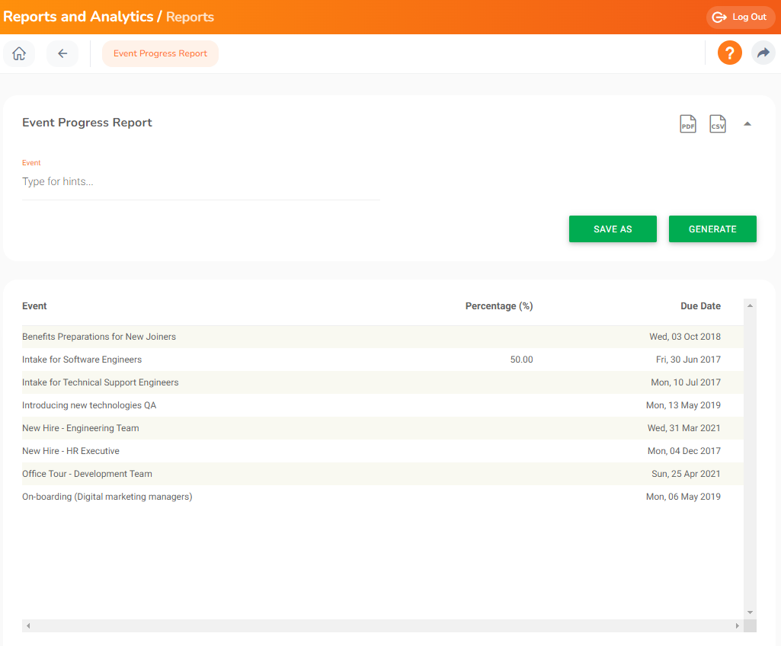This screenshot has width=781, height=646.
Task: Click due date Mon, 10 Jul 2017
Action: click(685, 382)
